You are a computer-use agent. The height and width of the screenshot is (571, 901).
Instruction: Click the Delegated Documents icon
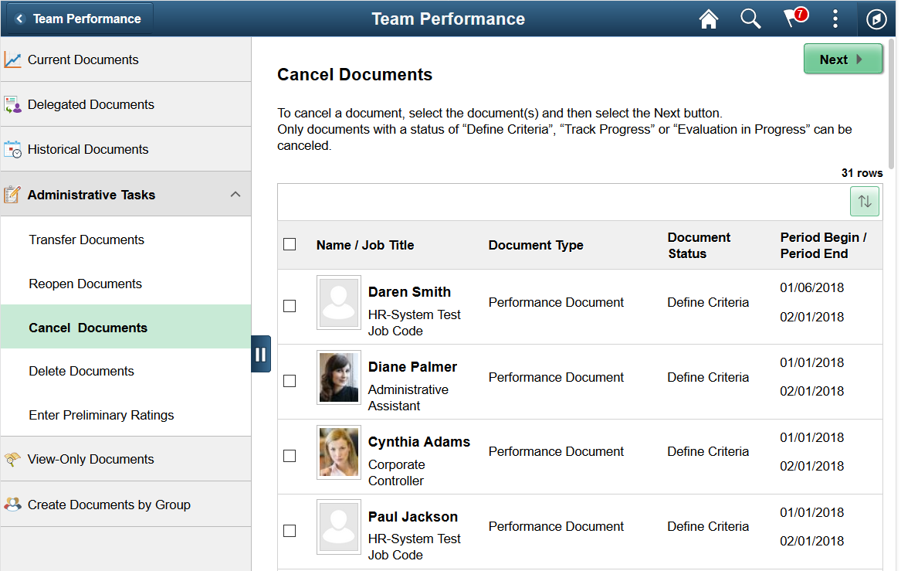12,104
